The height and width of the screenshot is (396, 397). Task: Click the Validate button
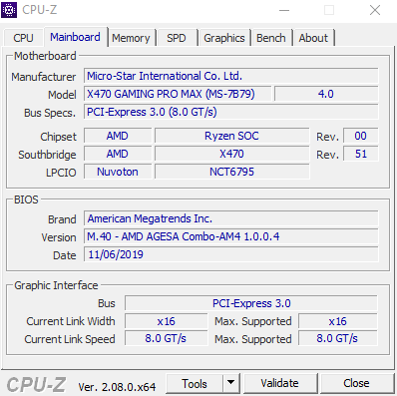click(279, 383)
